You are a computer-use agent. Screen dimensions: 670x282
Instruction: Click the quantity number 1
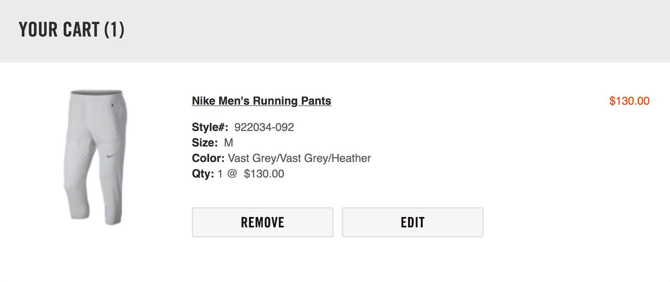[220, 173]
